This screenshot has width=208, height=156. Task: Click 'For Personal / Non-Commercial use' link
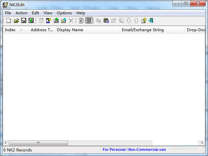(134, 150)
